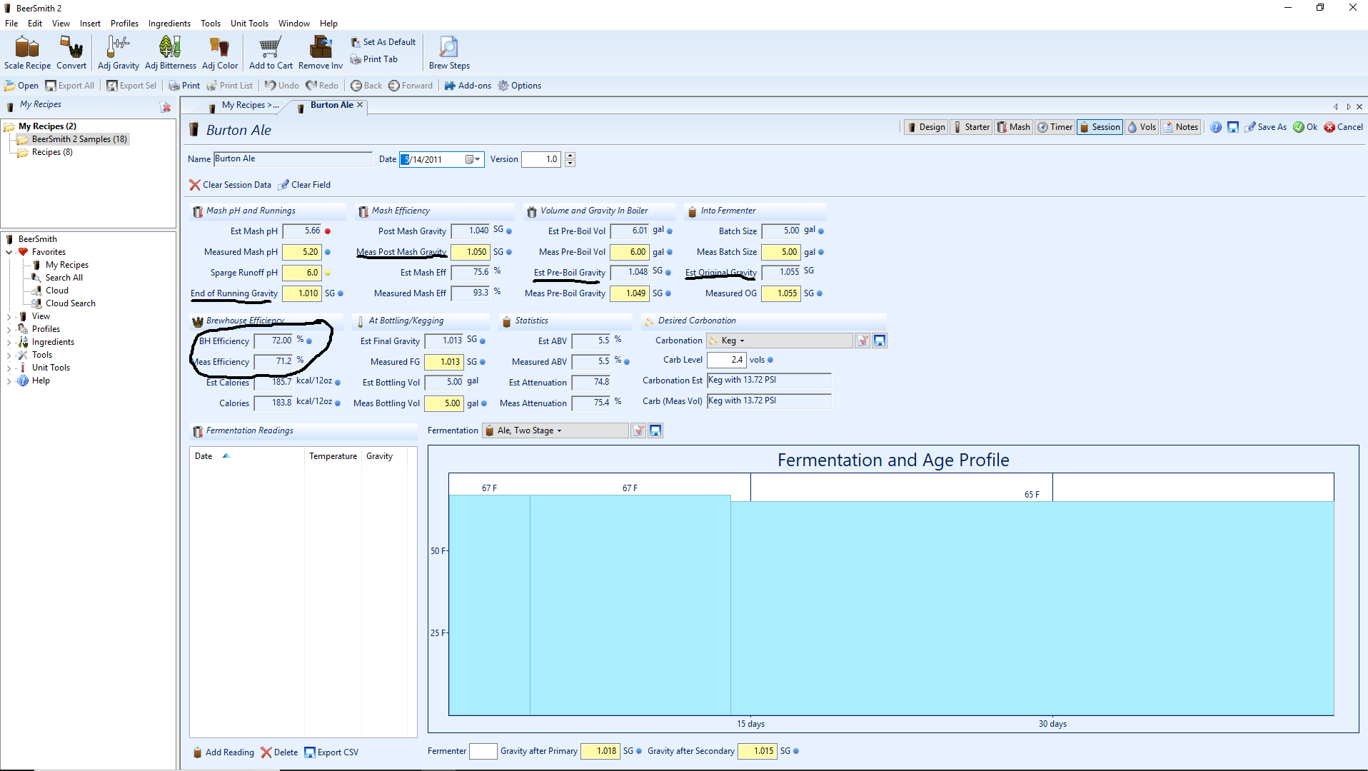
Task: Open the Date calendar dropdown
Action: (473, 159)
